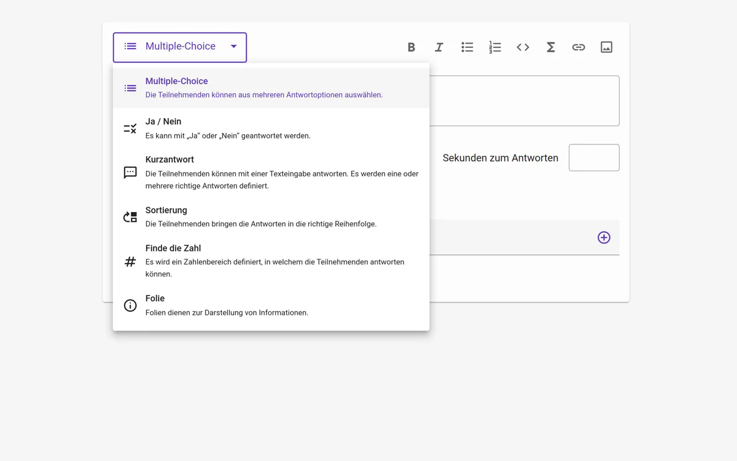737x461 pixels.
Task: Click the seconds to answer input field
Action: (593, 158)
